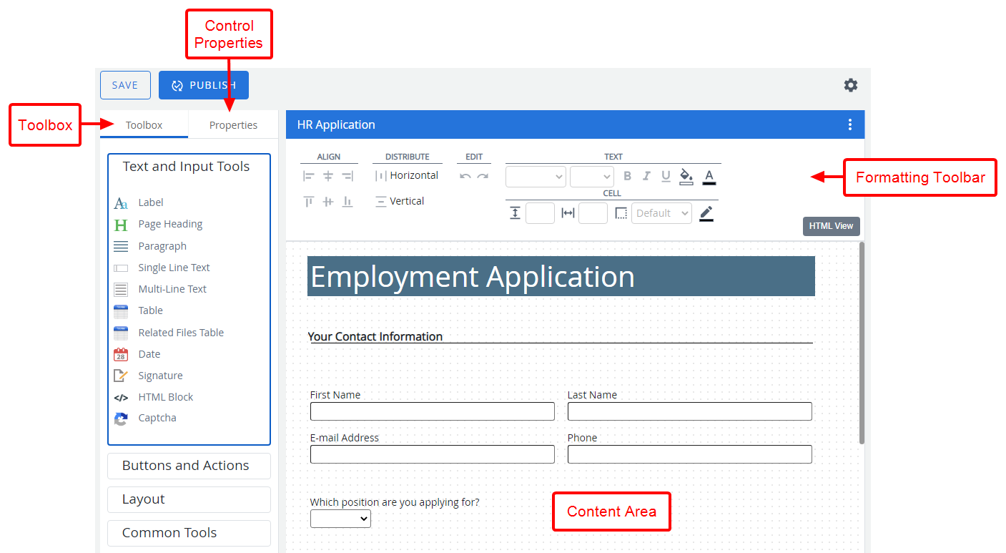Select the Signature tool in Toolbox
1006x553 pixels.
point(160,376)
